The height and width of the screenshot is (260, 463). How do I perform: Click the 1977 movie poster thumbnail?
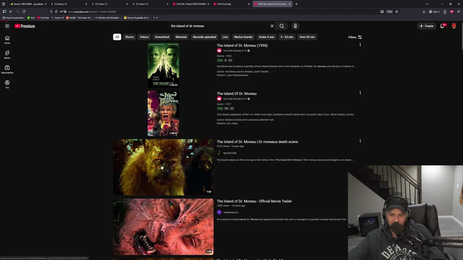tap(163, 113)
